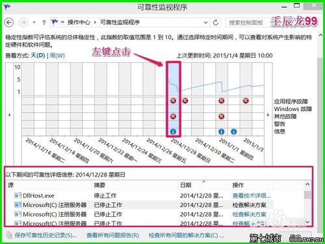Click the application failure icon on 2015/1/3

tap(246, 101)
